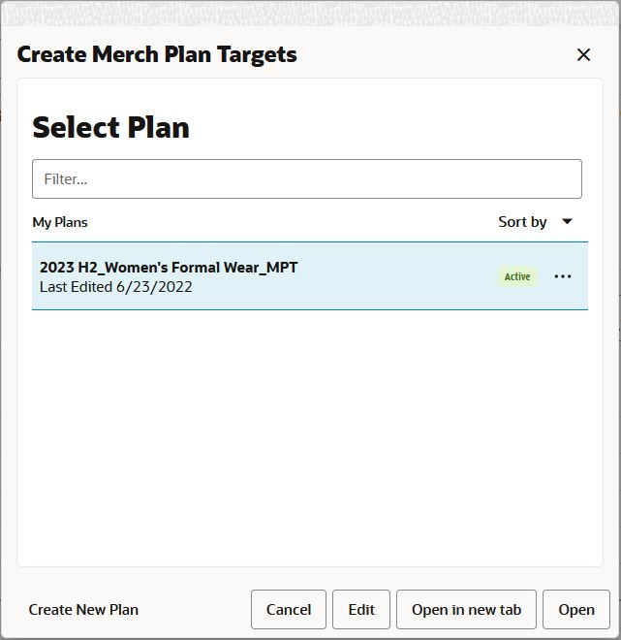621x640 pixels.
Task: Click the footer space beside Create New Plan
Action: click(x=194, y=610)
